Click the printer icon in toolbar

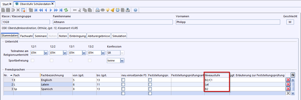point(98,10)
